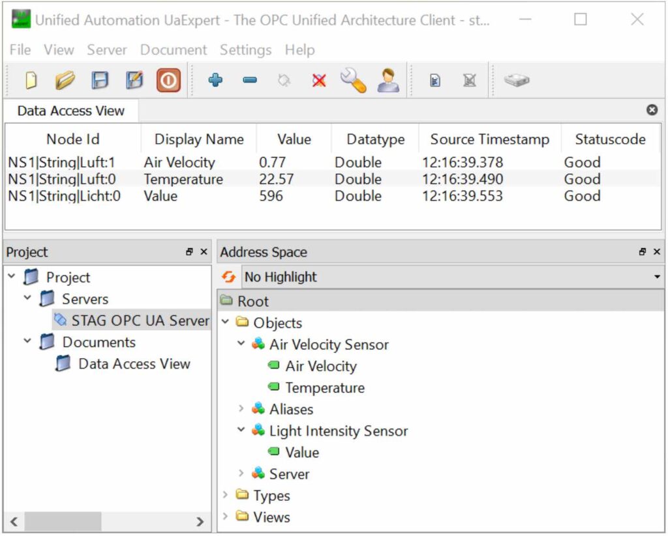This screenshot has width=668, height=536.
Task: Click the timestamp 12:16:39.553 cell
Action: (x=463, y=196)
